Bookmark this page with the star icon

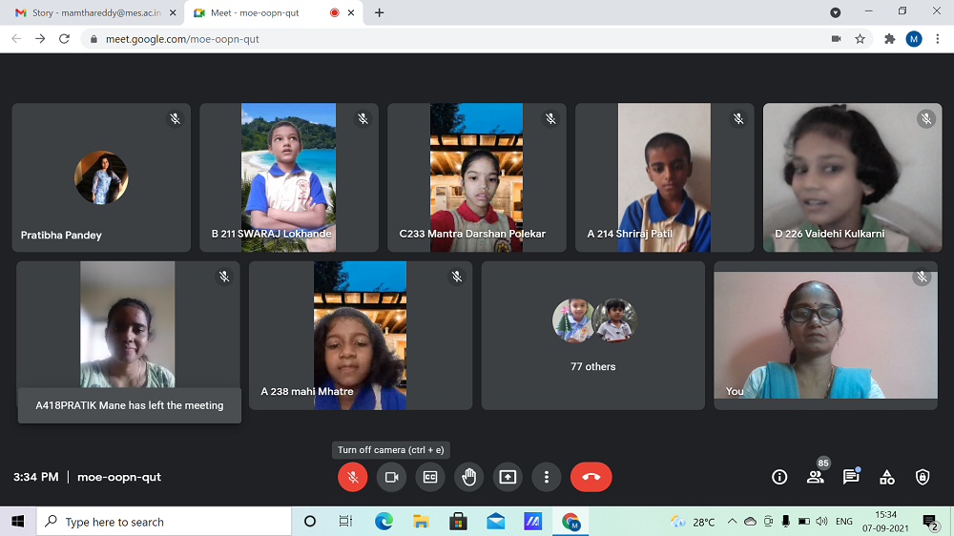tap(860, 39)
